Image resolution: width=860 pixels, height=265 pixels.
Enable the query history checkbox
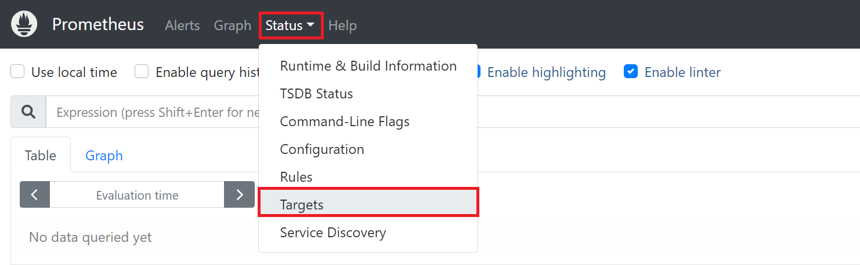pyautogui.click(x=142, y=72)
